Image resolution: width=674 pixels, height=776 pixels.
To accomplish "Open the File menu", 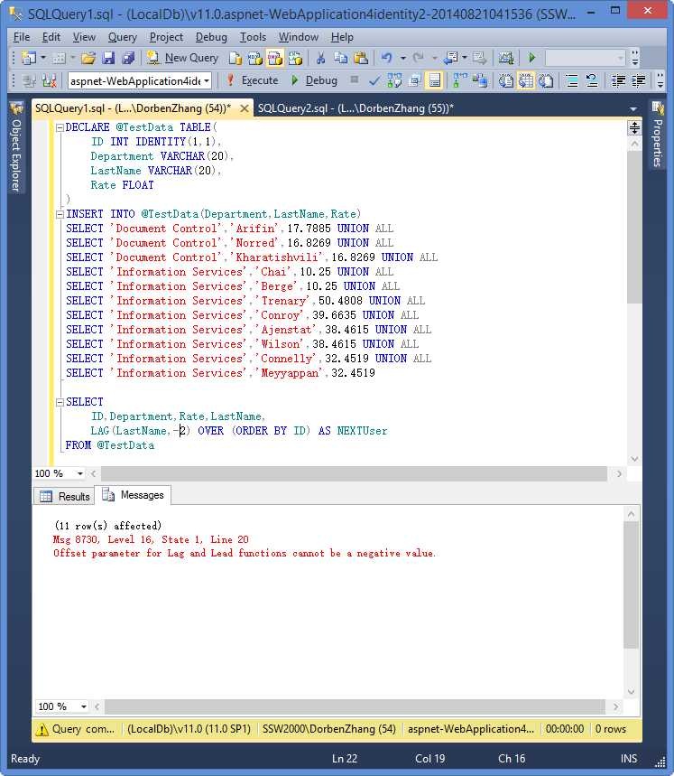I will tap(22, 37).
